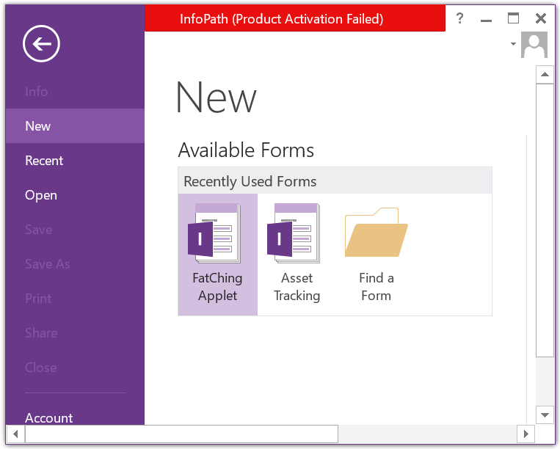
Task: Click the vertical scrollbar up arrow
Action: 545,75
